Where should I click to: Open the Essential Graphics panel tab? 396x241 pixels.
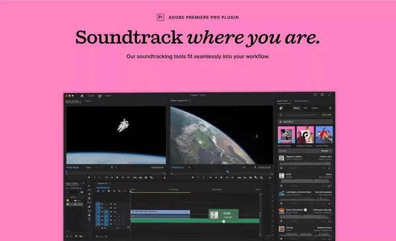pyautogui.click(x=302, y=101)
